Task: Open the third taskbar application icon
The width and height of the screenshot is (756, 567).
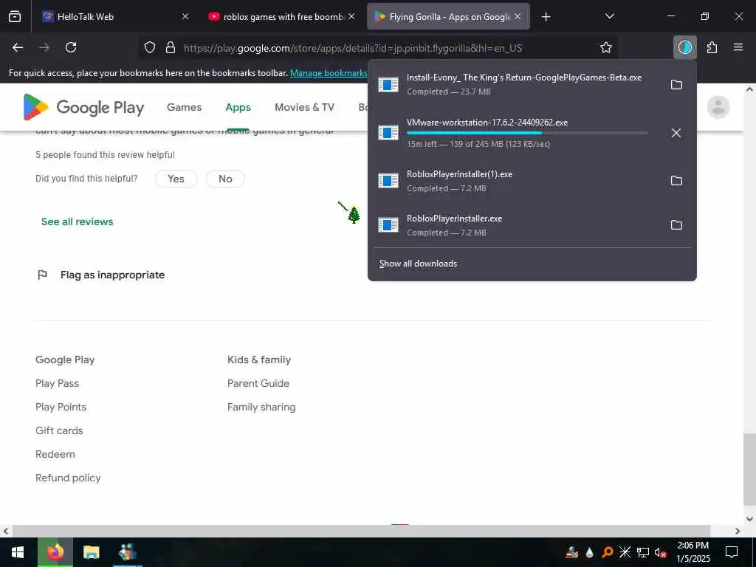Action: 127,552
